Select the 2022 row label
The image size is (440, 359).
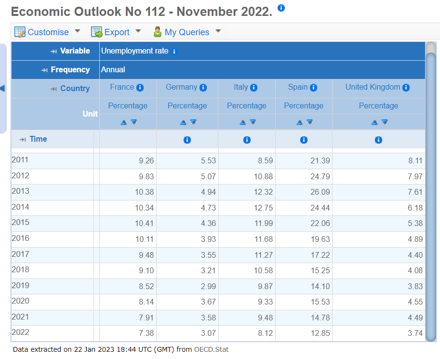click(20, 332)
